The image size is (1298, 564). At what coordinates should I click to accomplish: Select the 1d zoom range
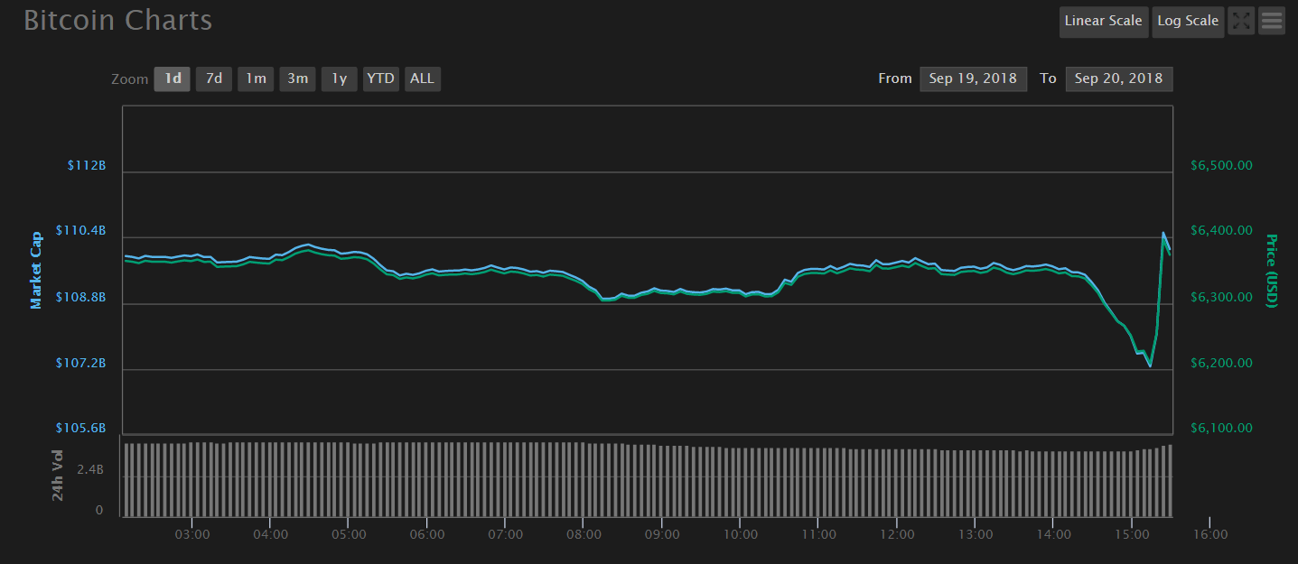pos(173,79)
